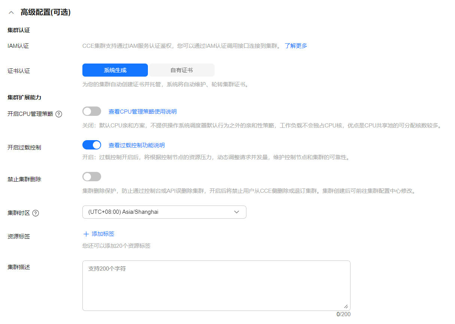
Task: Open the 集群时区 Asia/Shanghai dropdown
Action: (164, 212)
